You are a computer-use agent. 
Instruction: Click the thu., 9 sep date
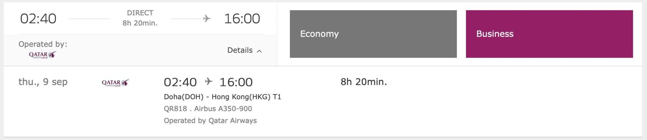tap(43, 82)
